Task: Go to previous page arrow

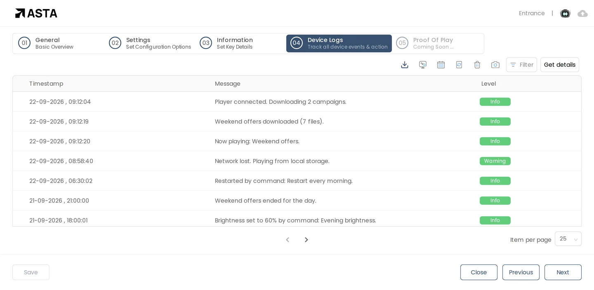Action: pyautogui.click(x=288, y=240)
